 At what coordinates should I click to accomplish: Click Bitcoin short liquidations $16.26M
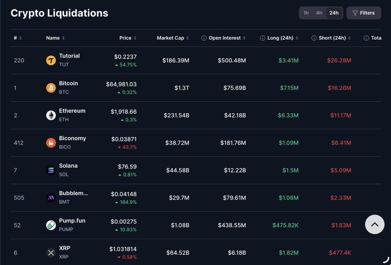click(339, 88)
